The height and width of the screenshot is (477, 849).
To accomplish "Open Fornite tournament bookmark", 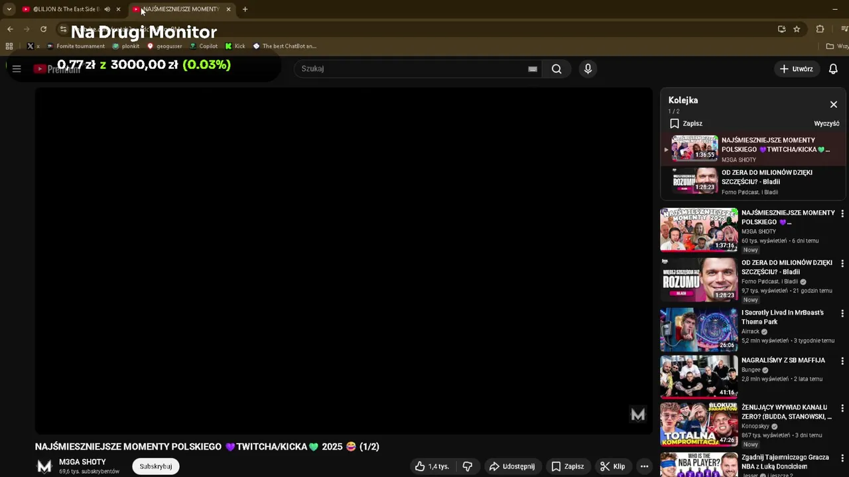I will [76, 46].
